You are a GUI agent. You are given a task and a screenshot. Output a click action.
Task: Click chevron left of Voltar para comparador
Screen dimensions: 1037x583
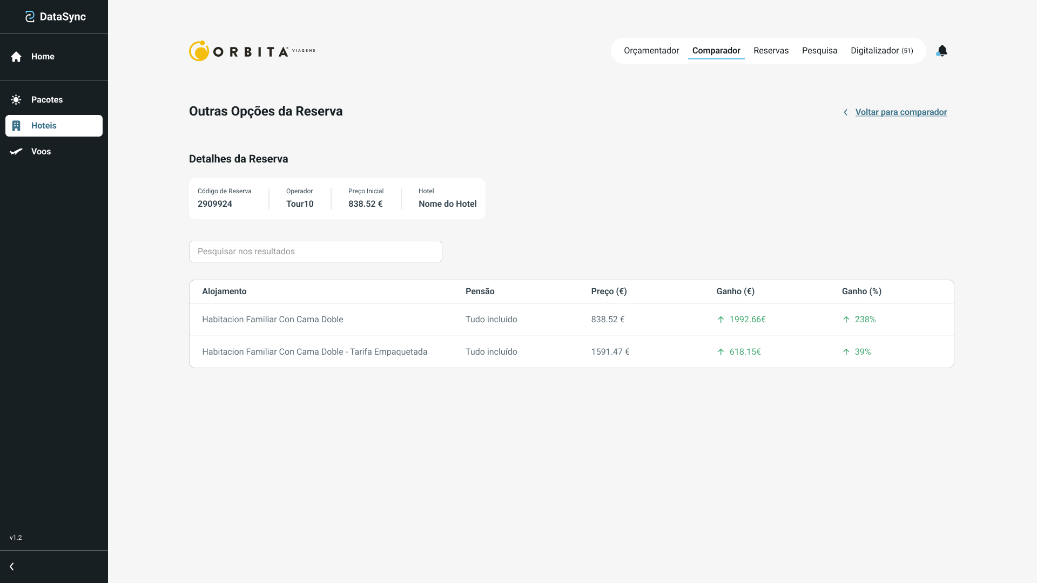click(845, 112)
